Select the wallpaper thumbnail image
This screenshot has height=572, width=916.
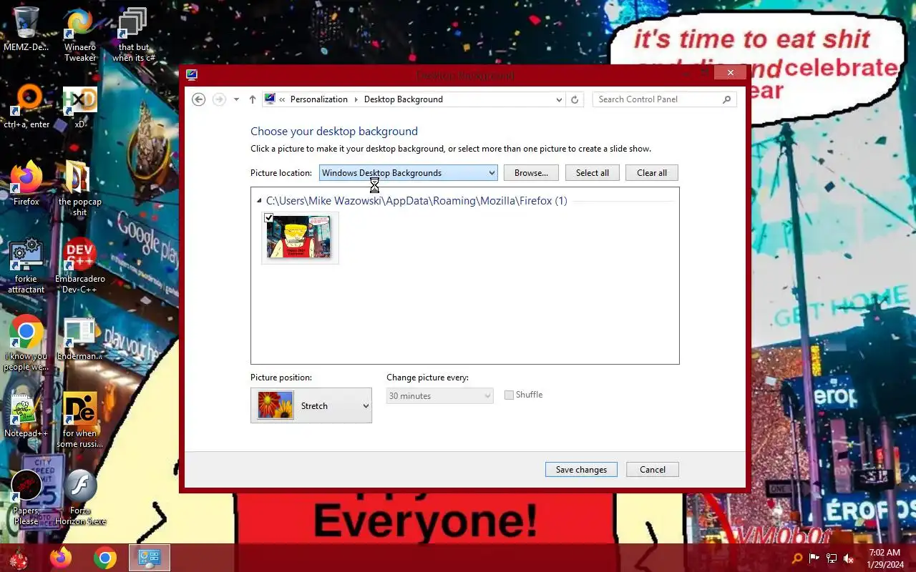click(300, 238)
